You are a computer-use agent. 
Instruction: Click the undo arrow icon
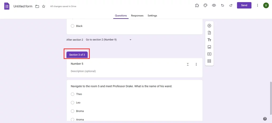point(222,5)
